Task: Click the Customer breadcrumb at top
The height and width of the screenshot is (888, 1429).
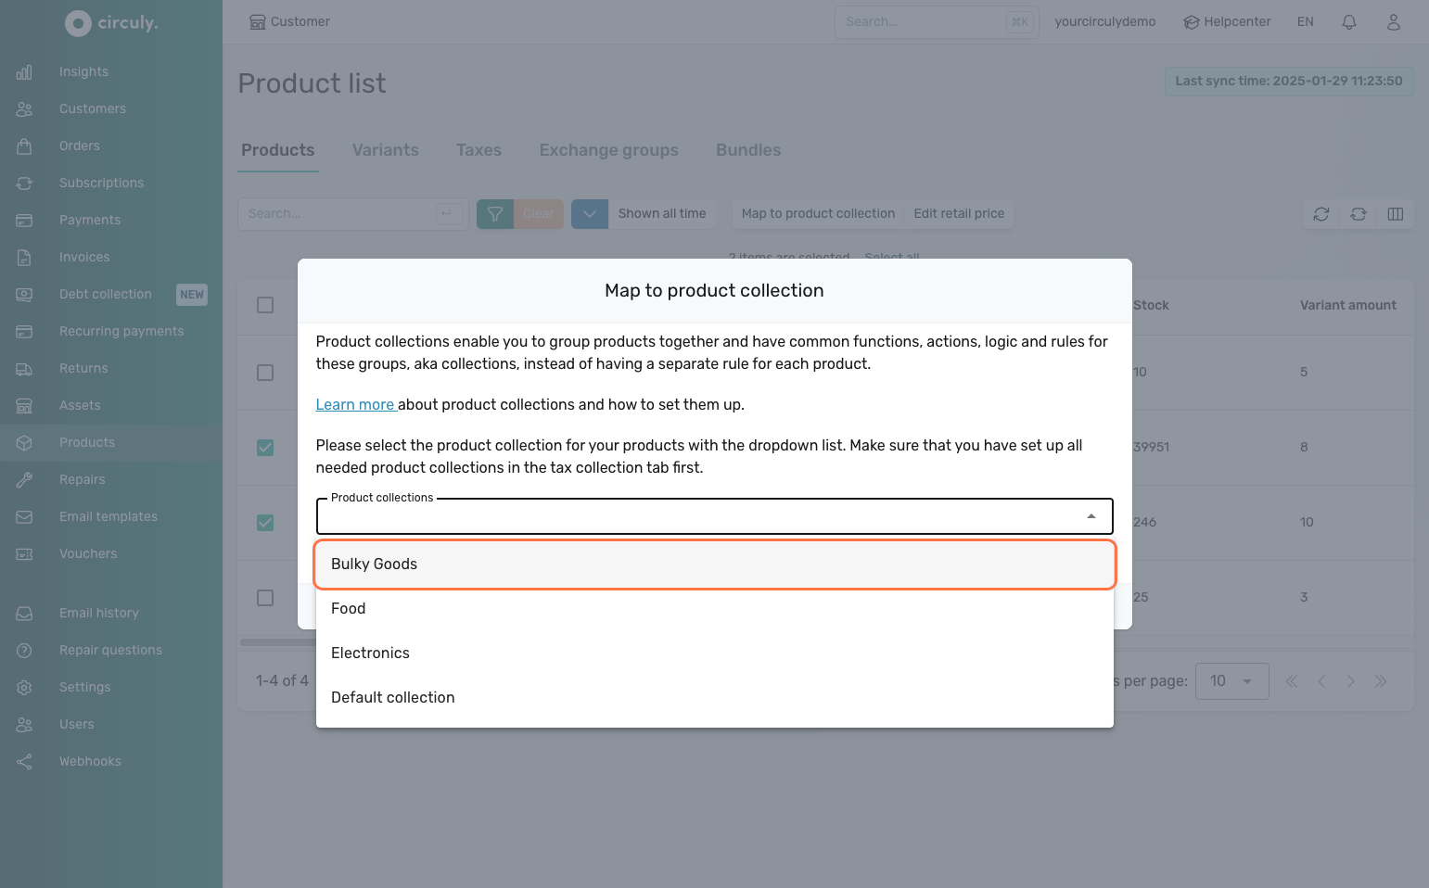Action: 289,21
